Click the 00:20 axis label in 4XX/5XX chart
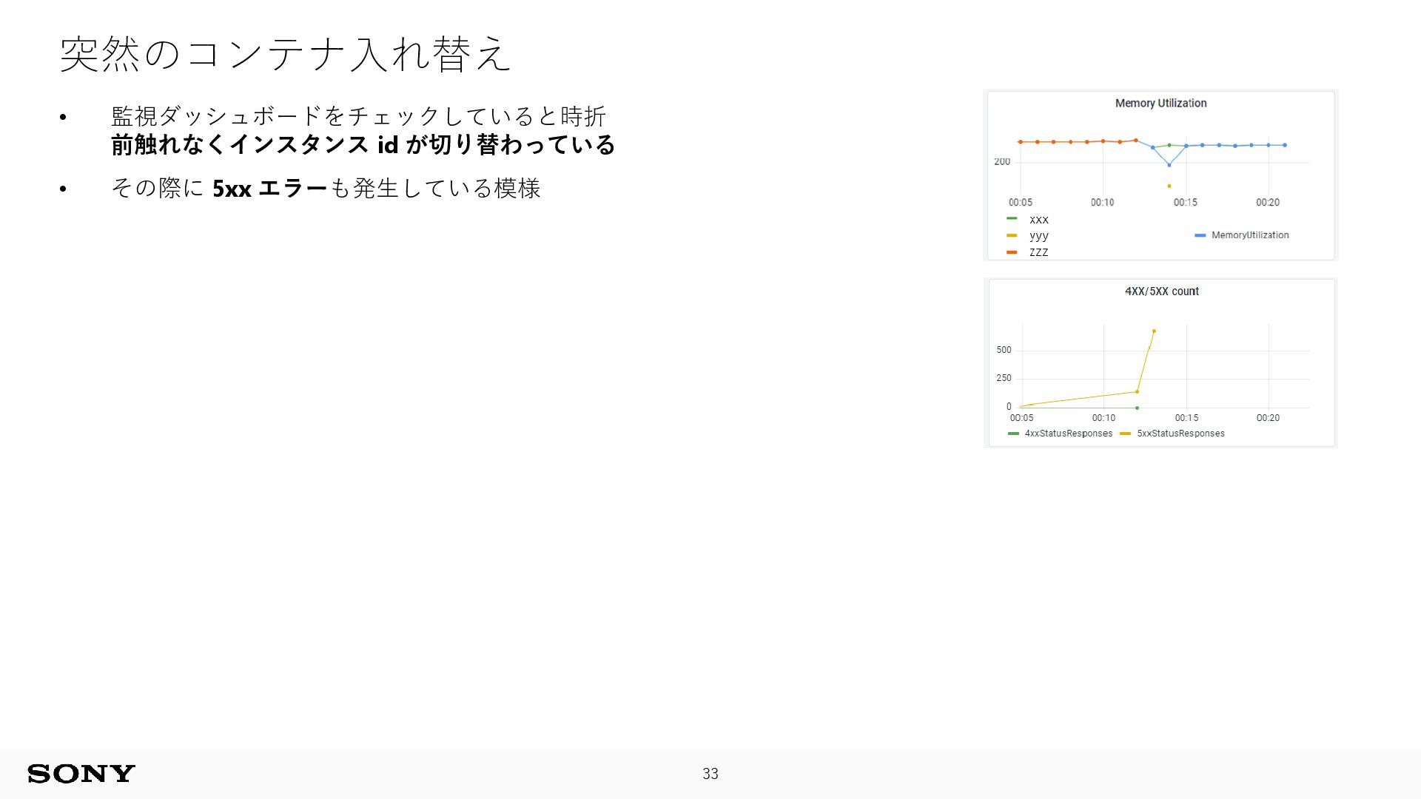This screenshot has width=1421, height=799. pyautogui.click(x=1268, y=419)
